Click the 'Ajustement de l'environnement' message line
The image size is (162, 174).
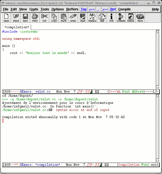(x=58, y=103)
